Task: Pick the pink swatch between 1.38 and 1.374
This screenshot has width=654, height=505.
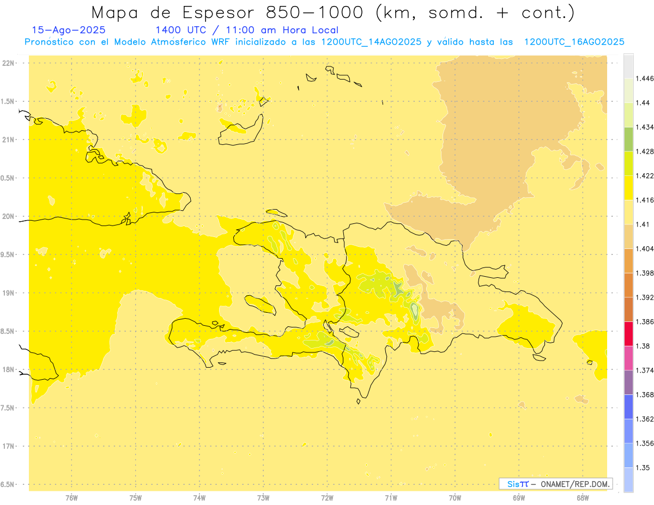Action: pos(628,358)
